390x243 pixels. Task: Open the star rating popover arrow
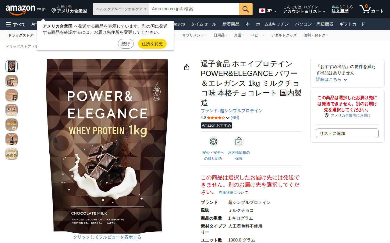tap(228, 118)
